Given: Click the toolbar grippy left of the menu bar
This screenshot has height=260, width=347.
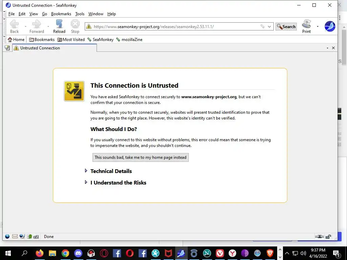Looking at the screenshot, I should pos(4,14).
